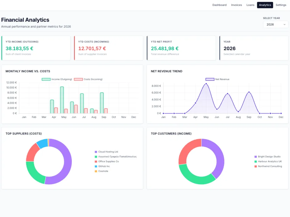Click the May peak point on Net Revenue line
The image size is (290, 217).
coord(206,84)
